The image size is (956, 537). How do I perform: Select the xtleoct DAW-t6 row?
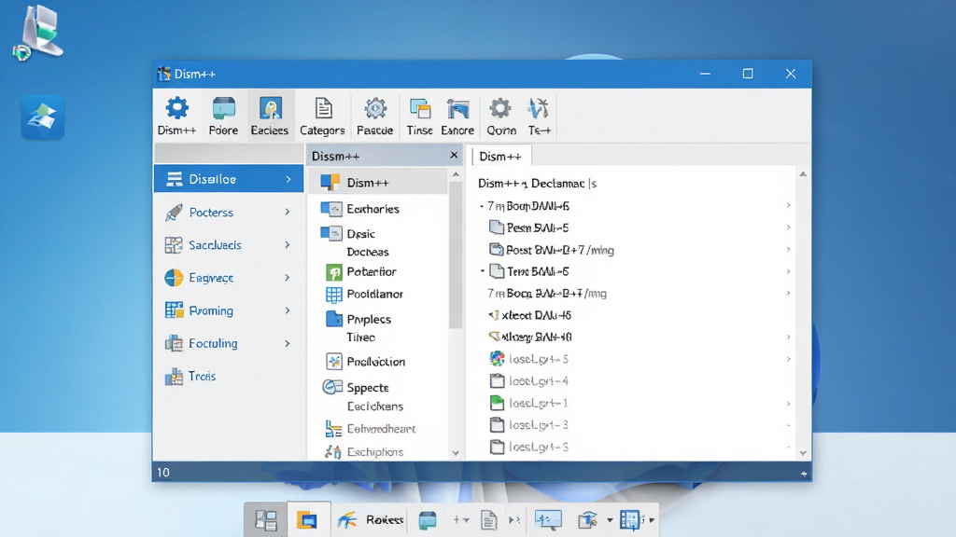tap(634, 315)
